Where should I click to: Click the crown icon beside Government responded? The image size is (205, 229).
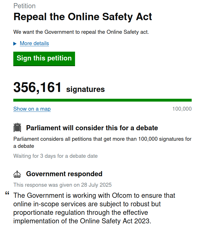pos(17,174)
